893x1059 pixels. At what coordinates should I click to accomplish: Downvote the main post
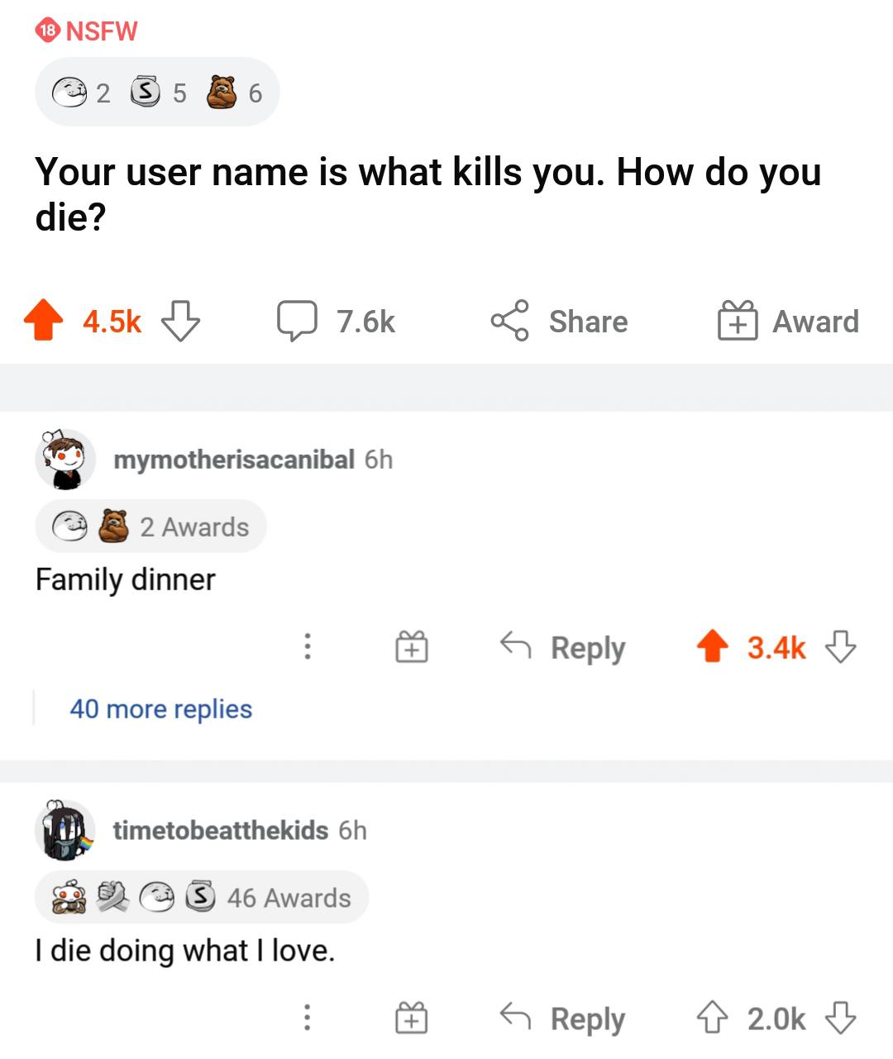(180, 321)
